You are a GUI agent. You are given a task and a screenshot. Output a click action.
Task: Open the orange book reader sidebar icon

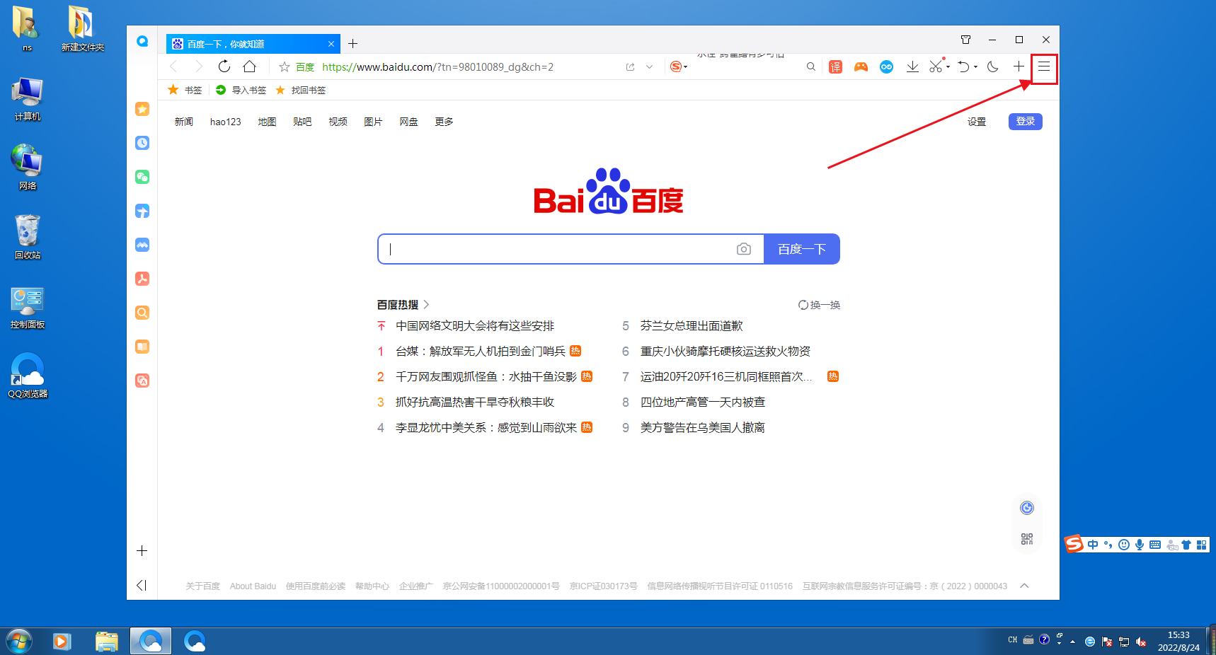(x=142, y=347)
